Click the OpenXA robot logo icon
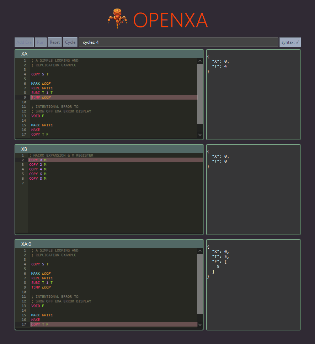Screen dimensions: 315x344 pos(117,18)
